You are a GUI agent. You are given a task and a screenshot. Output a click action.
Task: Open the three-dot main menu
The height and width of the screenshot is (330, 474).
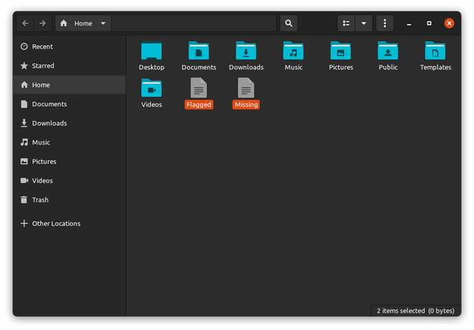[385, 23]
